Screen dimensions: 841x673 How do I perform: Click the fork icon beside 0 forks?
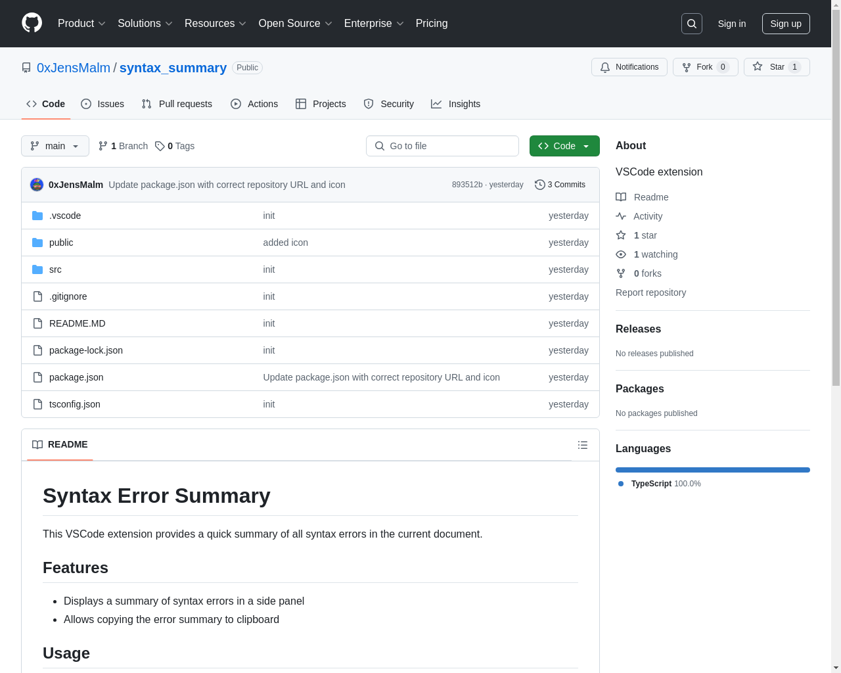tap(621, 273)
